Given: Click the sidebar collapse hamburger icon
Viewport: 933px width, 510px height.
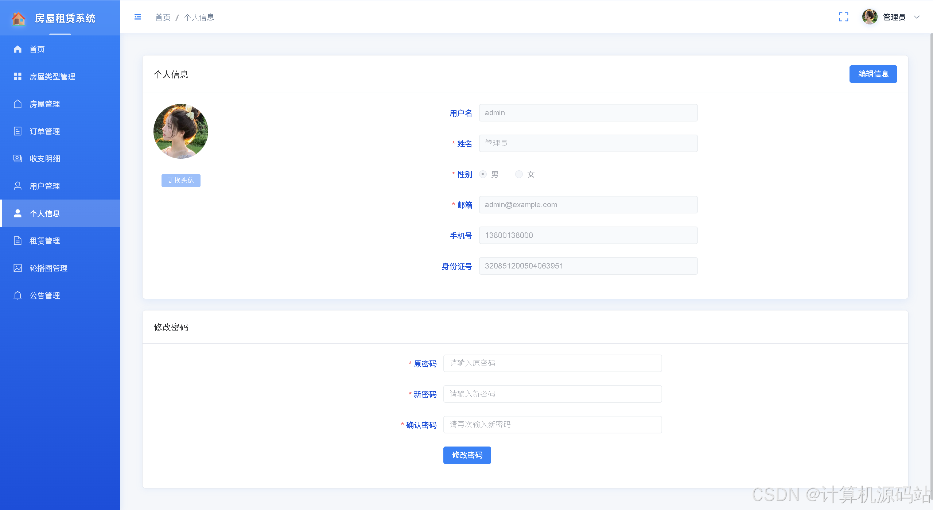Looking at the screenshot, I should (x=138, y=17).
